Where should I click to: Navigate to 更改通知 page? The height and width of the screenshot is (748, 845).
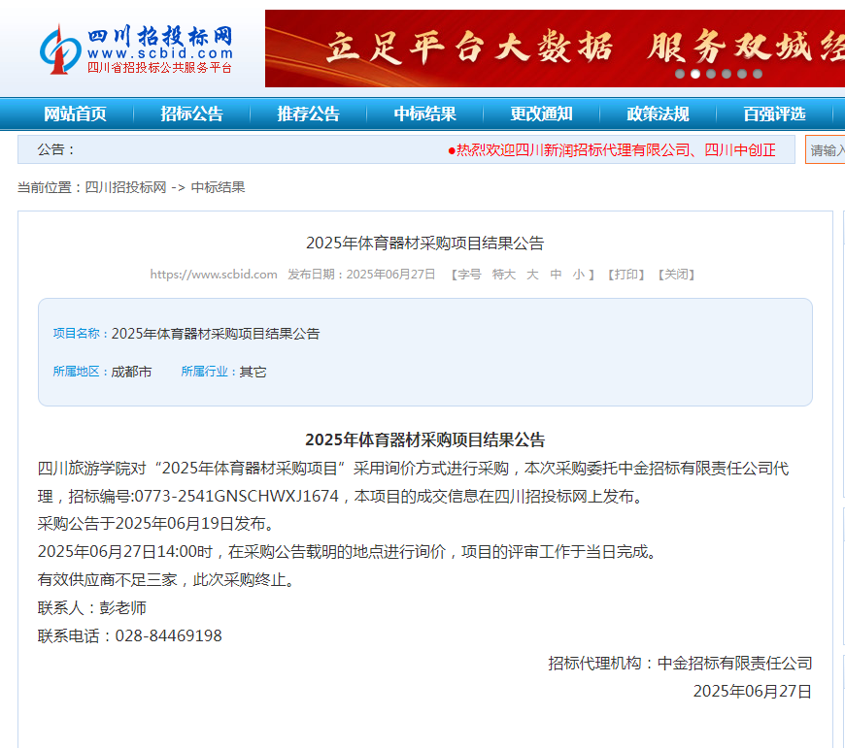541,114
